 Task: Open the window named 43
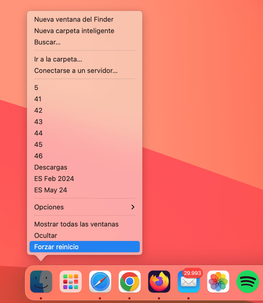tap(85, 122)
